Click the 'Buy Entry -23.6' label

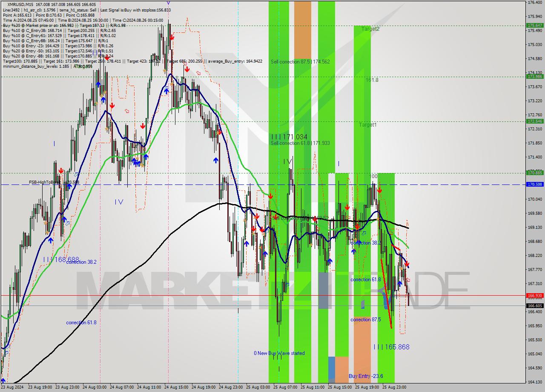(366, 376)
